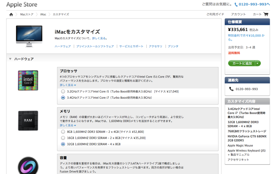Click the Apple Store title

[x=22, y=5]
